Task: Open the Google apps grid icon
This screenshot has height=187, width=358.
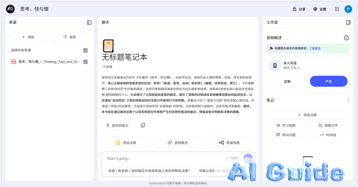Action: point(337,9)
